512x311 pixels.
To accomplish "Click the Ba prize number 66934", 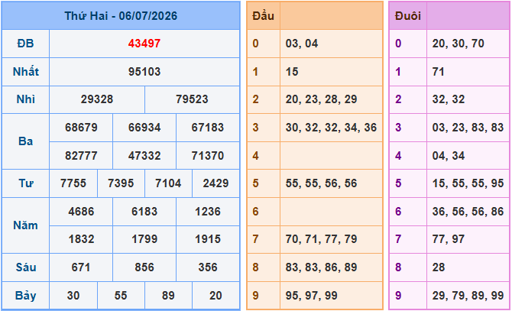I will pos(144,128).
